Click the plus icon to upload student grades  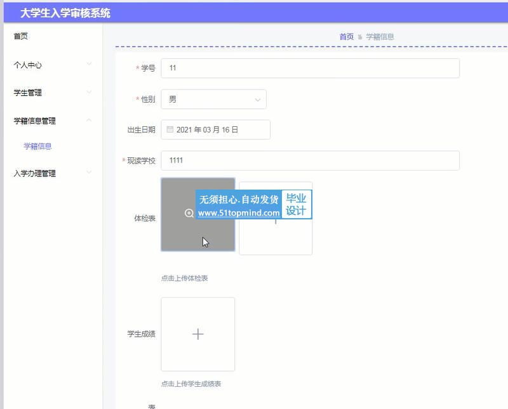coord(198,334)
